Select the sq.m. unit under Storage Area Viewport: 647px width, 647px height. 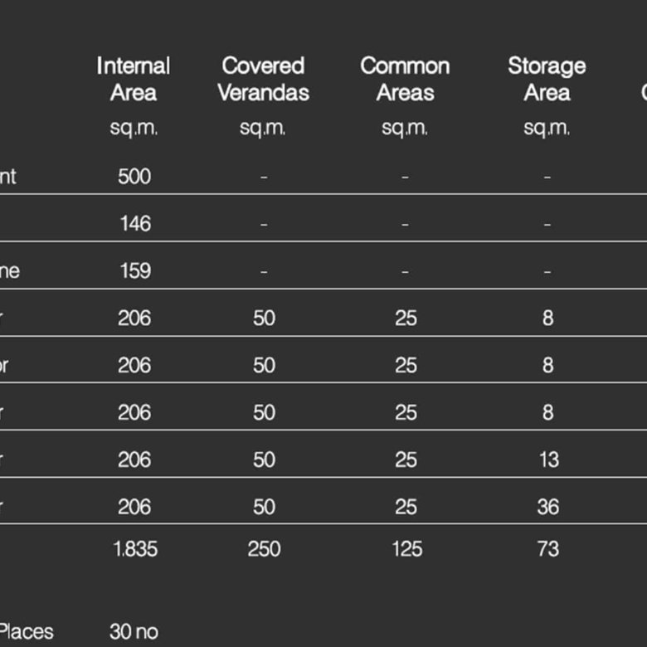point(547,128)
